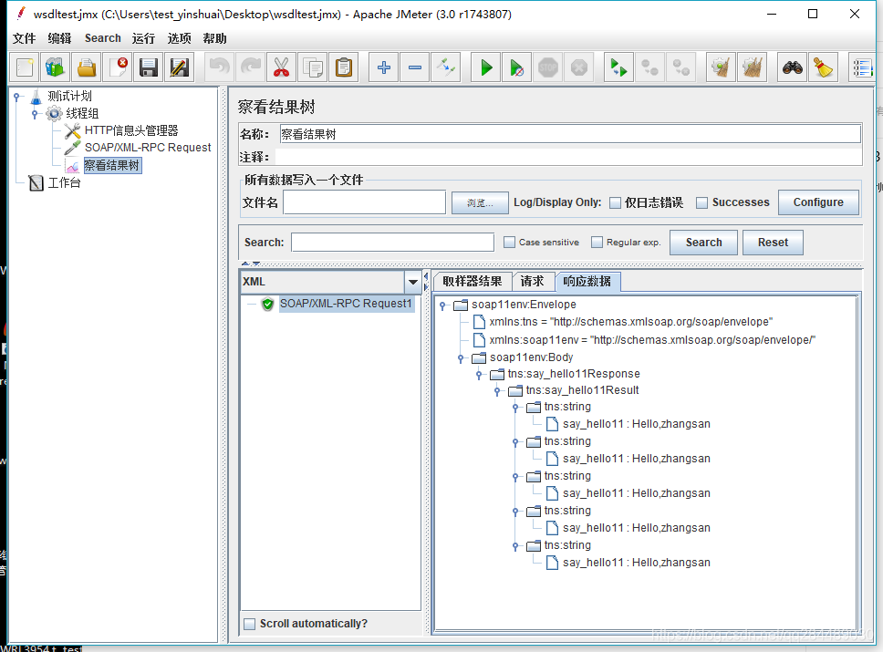The width and height of the screenshot is (883, 652).
Task: Collapse the soap11env:Body tree node
Action: tap(460, 357)
